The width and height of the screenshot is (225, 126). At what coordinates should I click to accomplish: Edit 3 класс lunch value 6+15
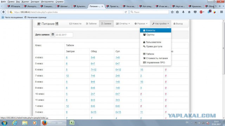tap(94, 112)
